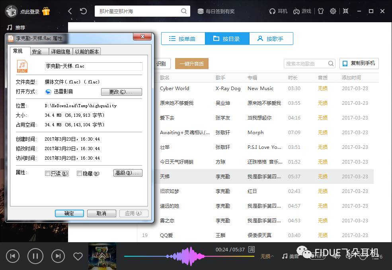Select the 按单曲 view tab
The image size is (392, 270).
[183, 39]
